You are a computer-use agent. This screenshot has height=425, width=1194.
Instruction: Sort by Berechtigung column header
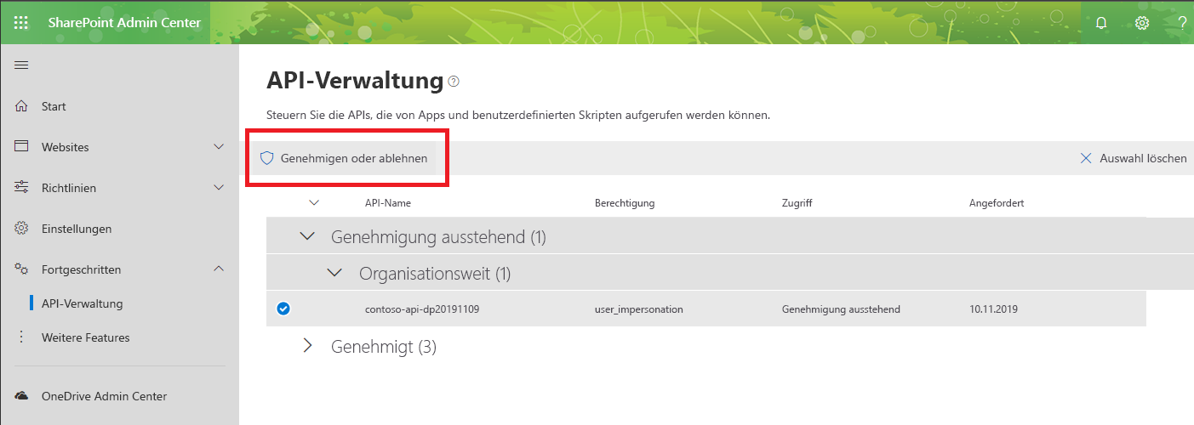coord(625,203)
